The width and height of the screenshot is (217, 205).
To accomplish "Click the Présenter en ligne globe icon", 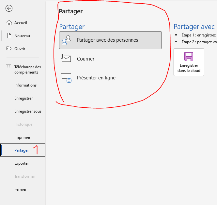I will [66, 78].
